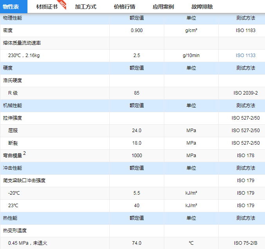This screenshot has width=265, height=249.
Task: Click the 熔体质量流动速率 row label
Action: tap(22, 43)
